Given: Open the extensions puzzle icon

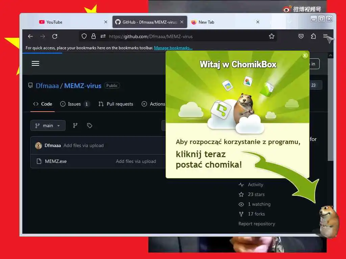Looking at the screenshot, I should (x=313, y=36).
